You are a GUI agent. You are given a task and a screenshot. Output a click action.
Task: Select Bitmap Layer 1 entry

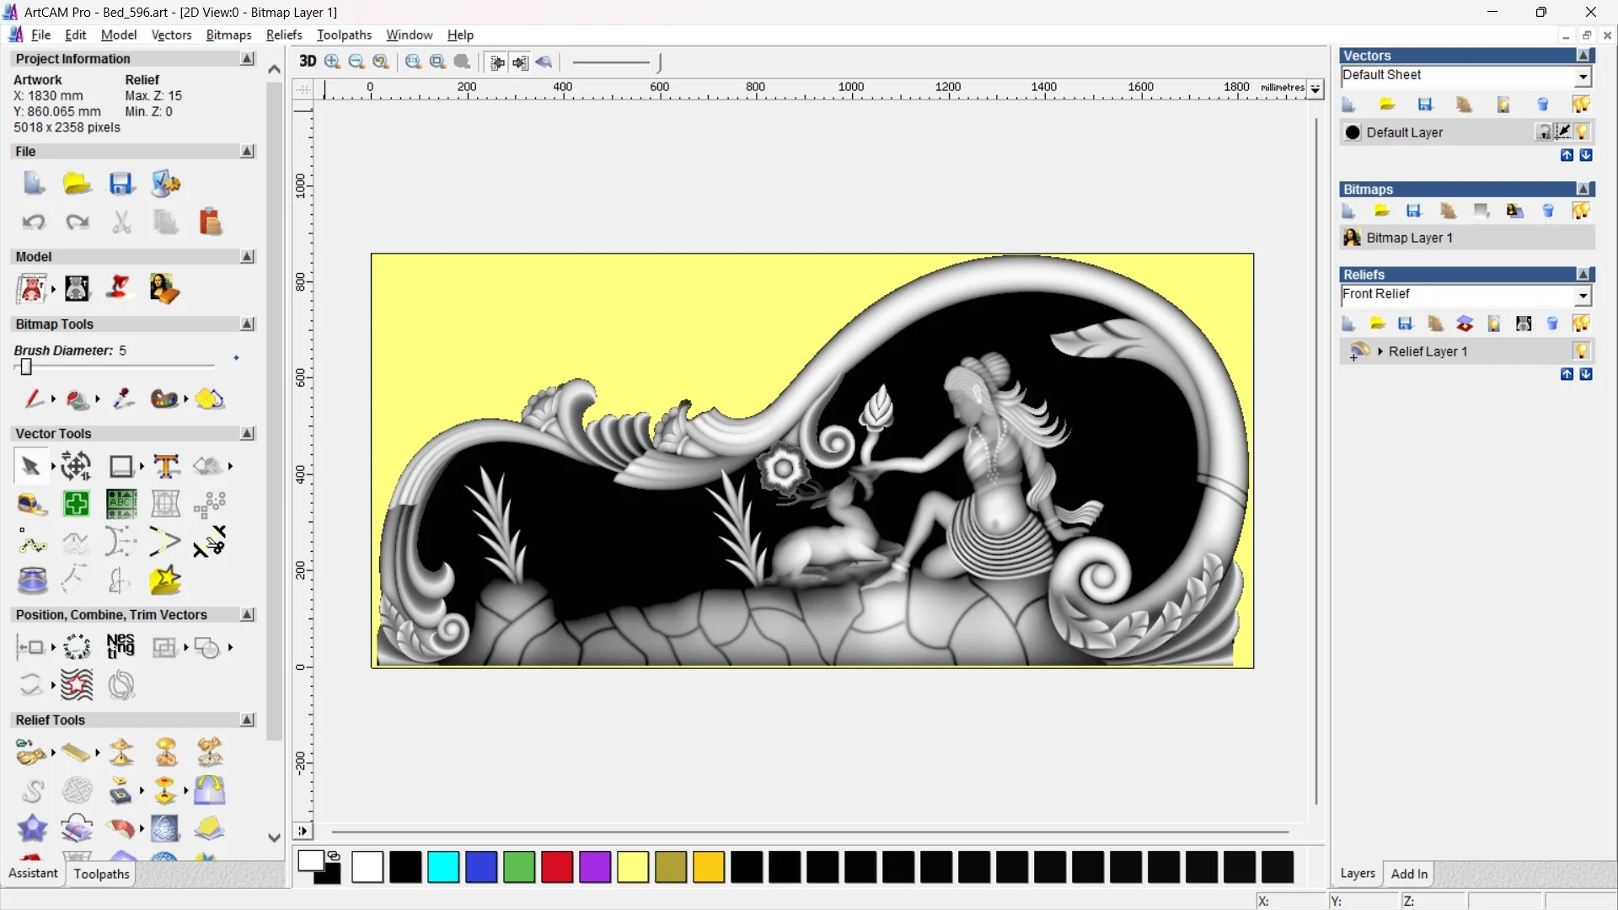[1409, 238]
